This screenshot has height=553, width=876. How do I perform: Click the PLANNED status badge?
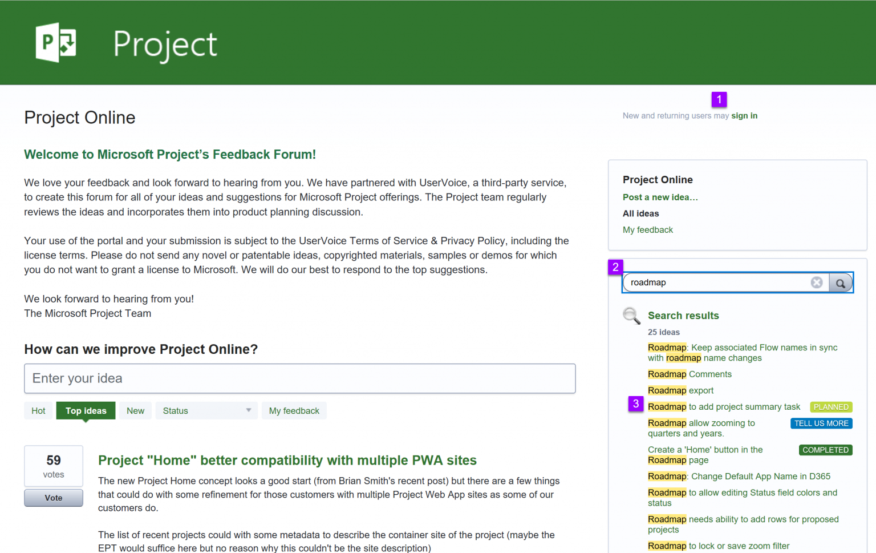(x=830, y=406)
